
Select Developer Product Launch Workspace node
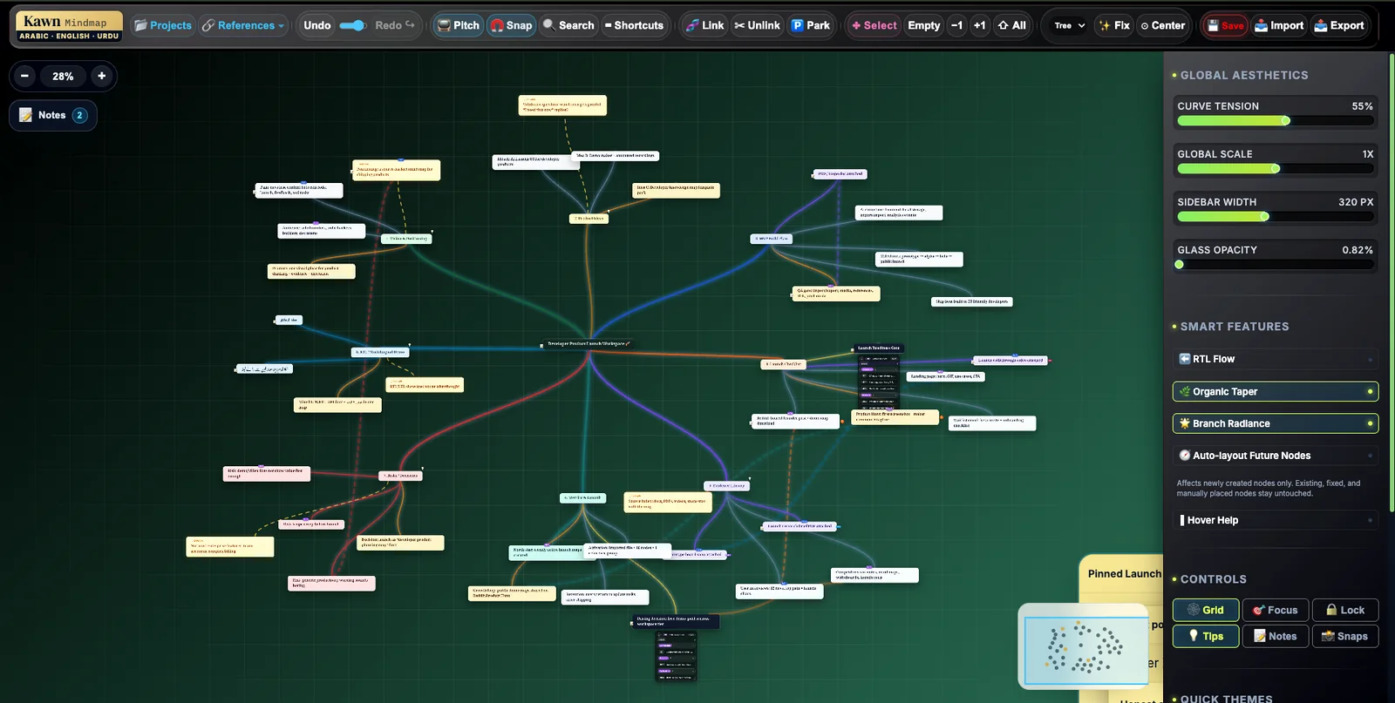click(589, 344)
